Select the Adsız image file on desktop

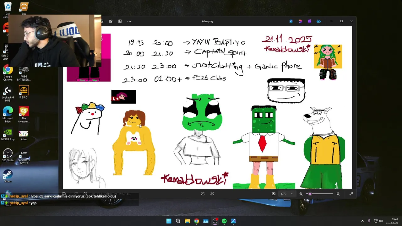(24, 136)
